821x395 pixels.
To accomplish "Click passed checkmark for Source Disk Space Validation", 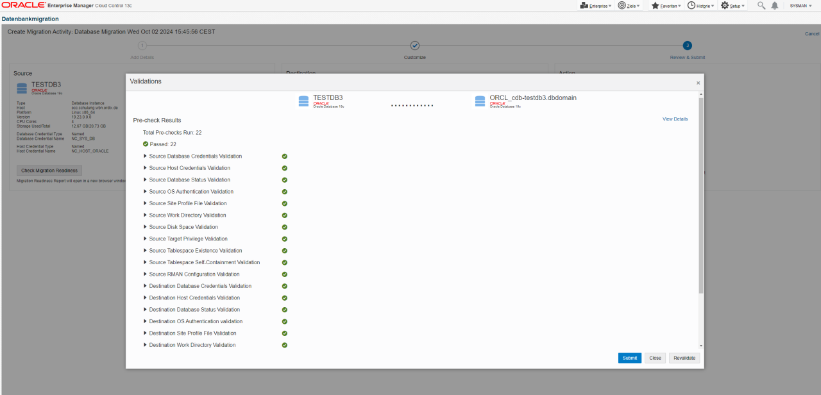I will click(285, 227).
